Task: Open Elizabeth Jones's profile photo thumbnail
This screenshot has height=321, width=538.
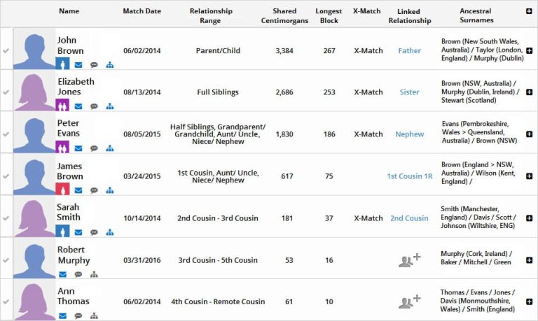Action: pos(34,92)
